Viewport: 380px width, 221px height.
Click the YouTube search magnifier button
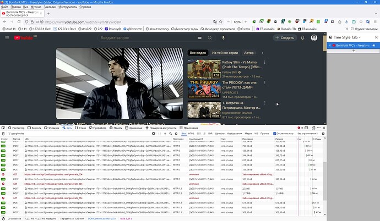(x=210, y=38)
